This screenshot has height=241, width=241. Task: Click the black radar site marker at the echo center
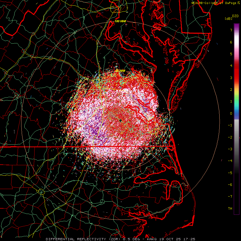coord(120,120)
